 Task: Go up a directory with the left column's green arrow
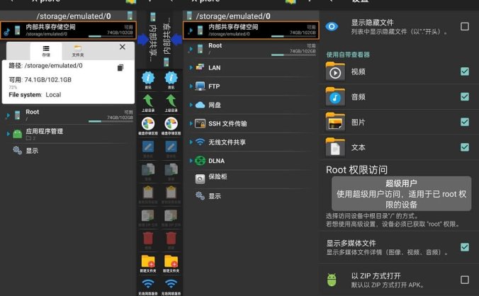pyautogui.click(x=148, y=101)
